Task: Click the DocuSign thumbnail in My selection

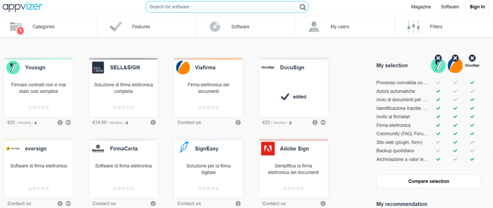Action: [472, 65]
